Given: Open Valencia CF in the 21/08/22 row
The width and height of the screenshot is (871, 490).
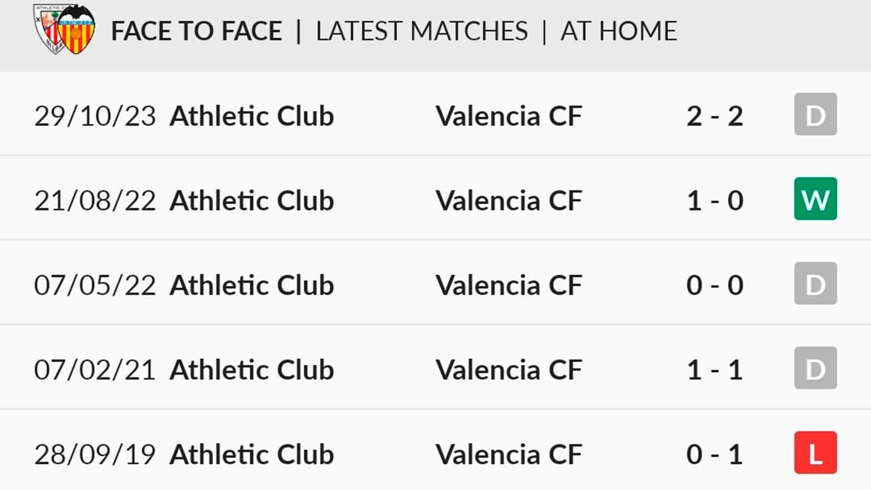Looking at the screenshot, I should [509, 201].
